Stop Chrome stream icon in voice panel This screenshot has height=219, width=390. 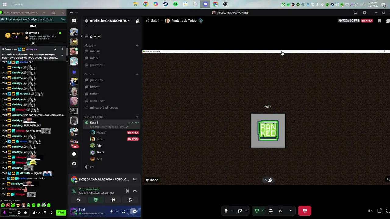click(x=135, y=179)
